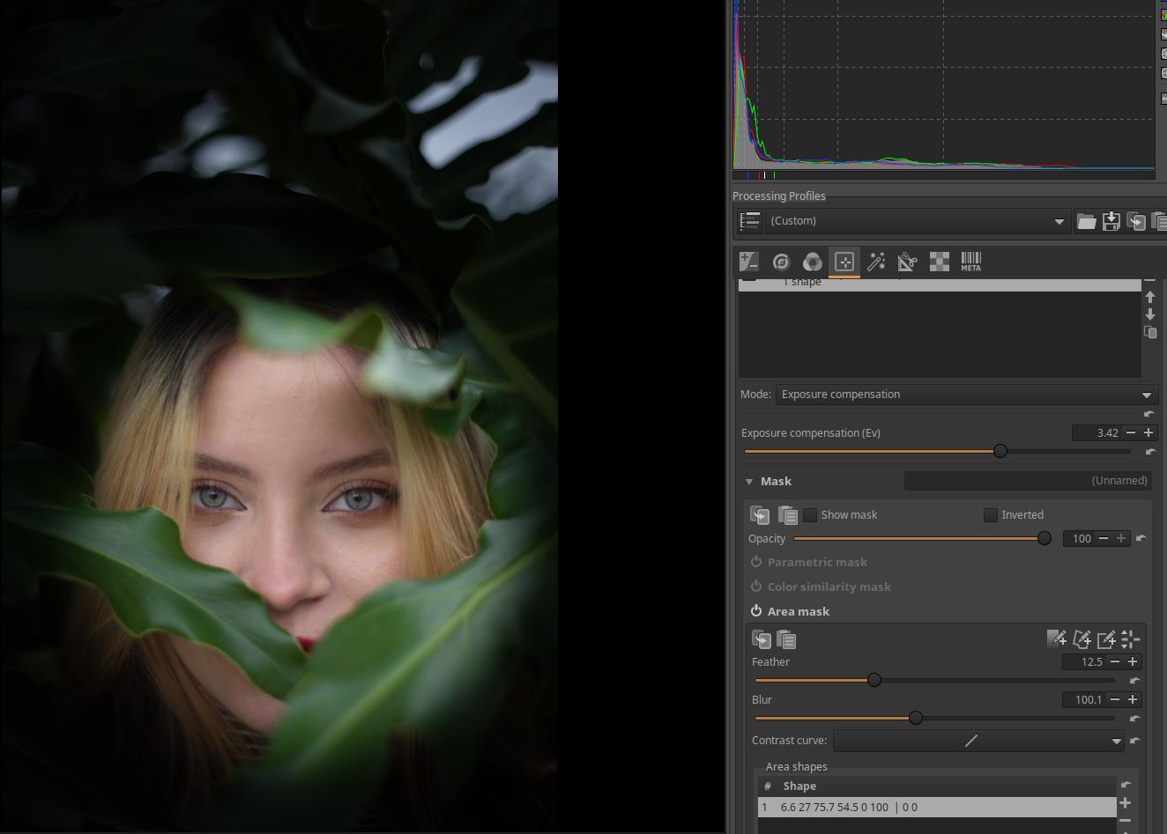This screenshot has height=834, width=1167.
Task: Click the add polygon shape icon
Action: (x=1082, y=639)
